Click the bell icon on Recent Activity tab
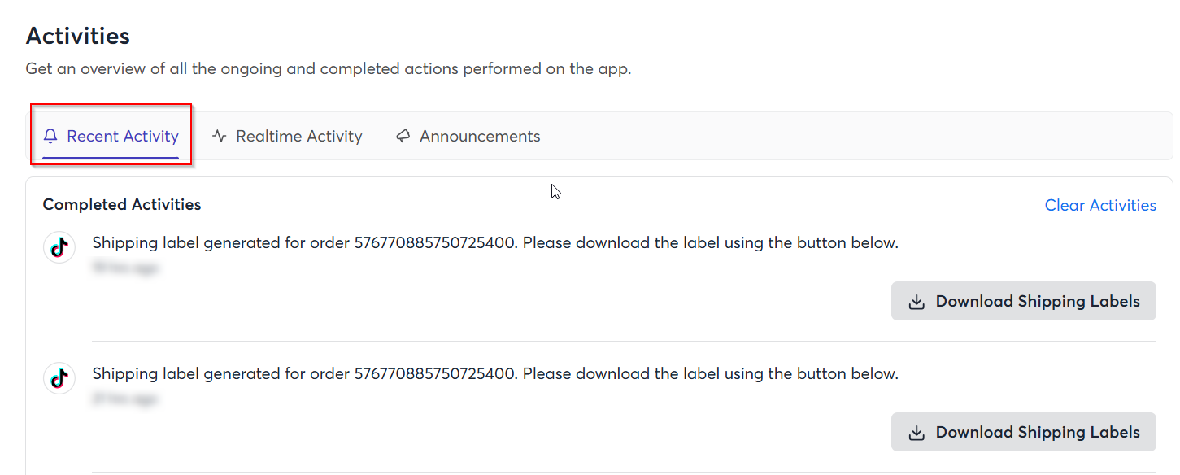1180x475 pixels. point(50,136)
